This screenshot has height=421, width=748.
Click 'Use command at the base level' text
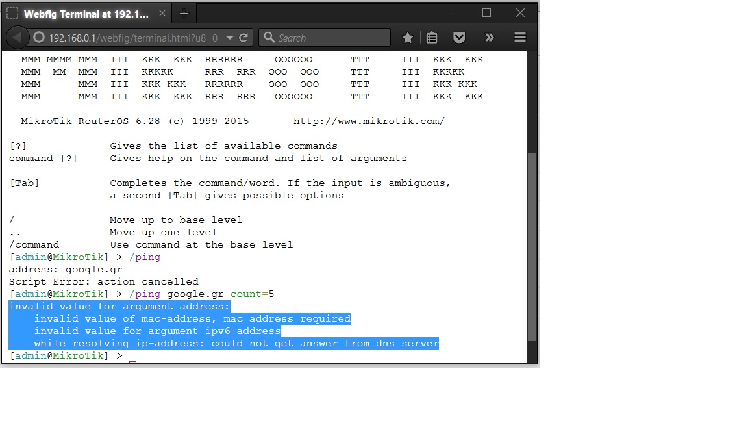(x=201, y=245)
